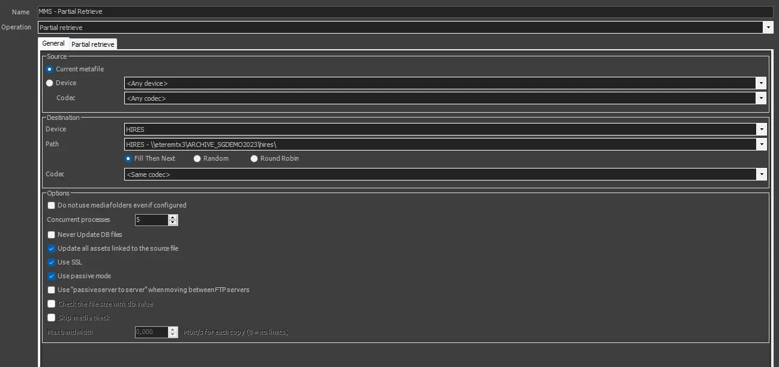The width and height of the screenshot is (779, 367).
Task: Expand the source Any device dropdown
Action: pyautogui.click(x=761, y=83)
